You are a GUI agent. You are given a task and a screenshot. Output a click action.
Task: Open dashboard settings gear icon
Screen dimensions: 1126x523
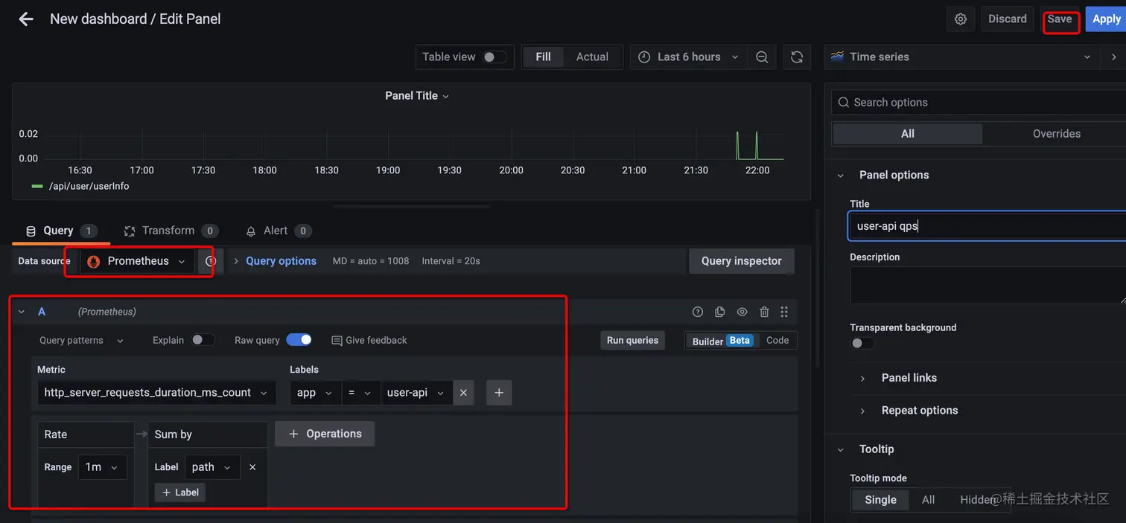click(x=961, y=19)
